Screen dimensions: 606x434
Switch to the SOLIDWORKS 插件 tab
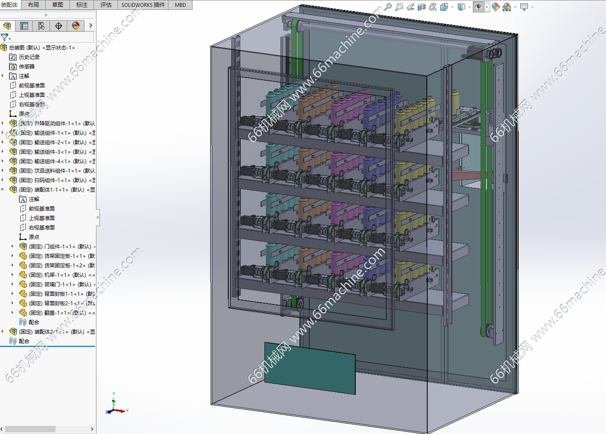[x=143, y=5]
